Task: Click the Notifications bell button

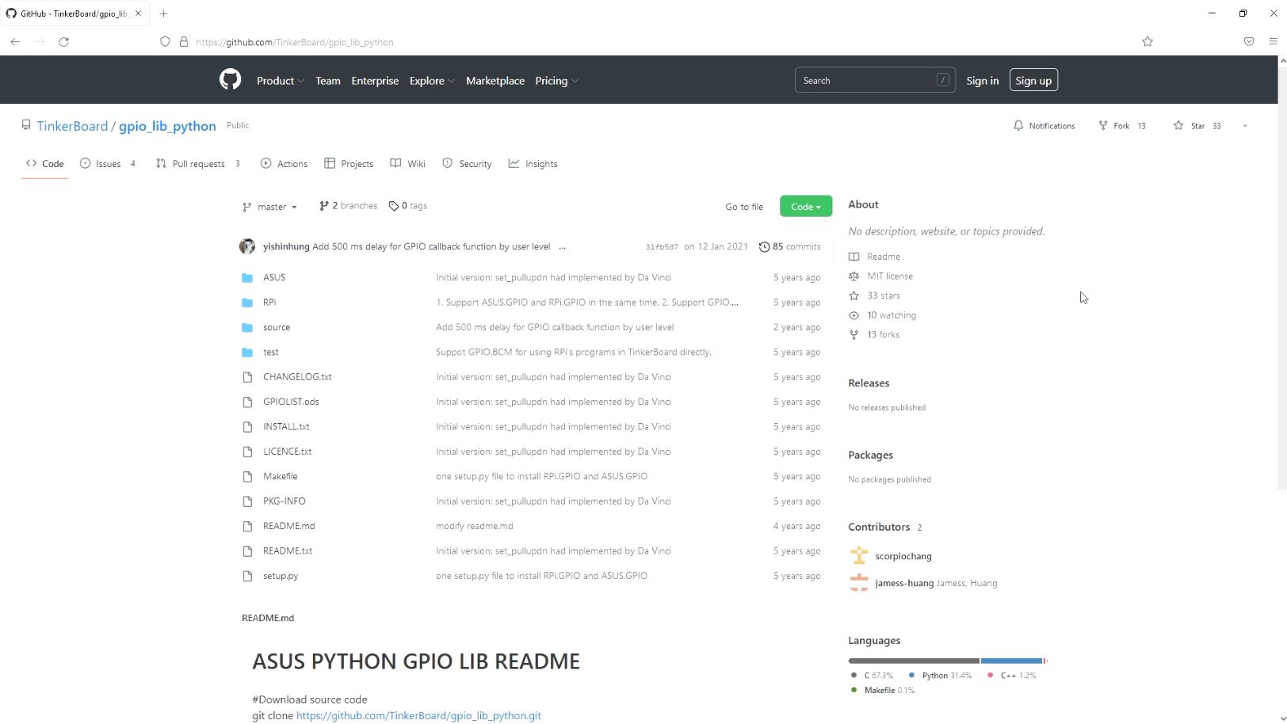Action: pyautogui.click(x=1044, y=126)
